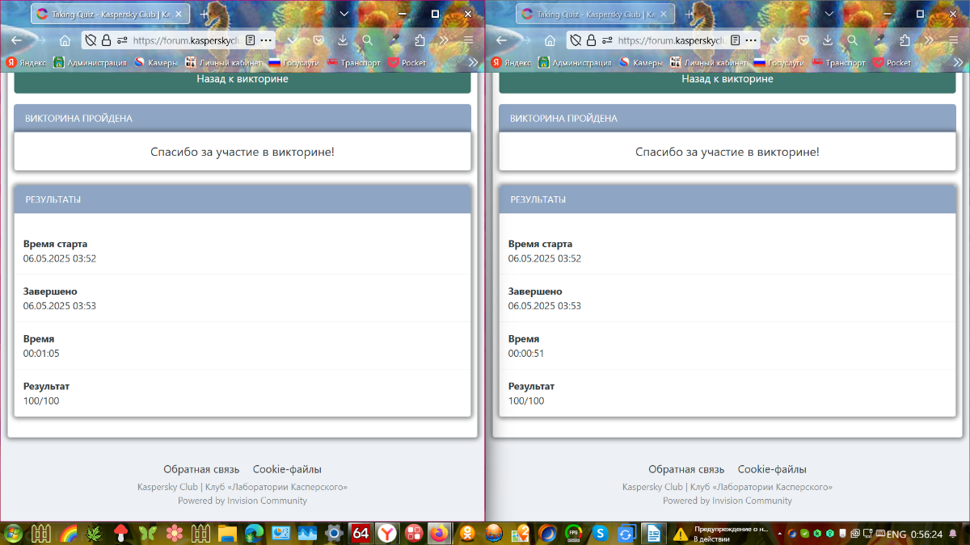Image resolution: width=970 pixels, height=545 pixels.
Task: Open downloads panel in left window
Action: 343,40
